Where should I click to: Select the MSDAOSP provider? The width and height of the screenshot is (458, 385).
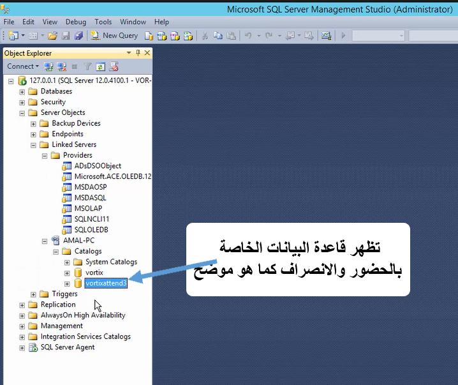(x=91, y=187)
